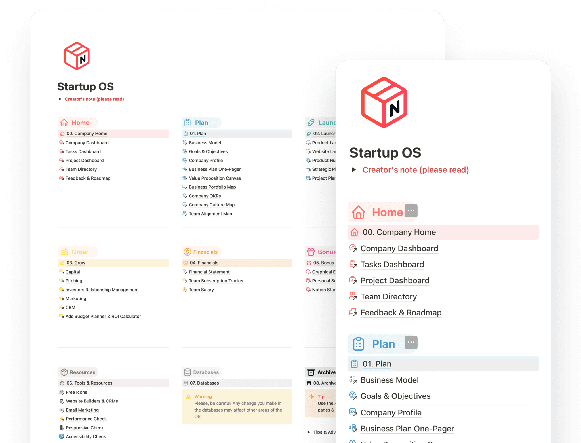Screen dimensions: 581x443
Task: Open 04. Financials page in back window
Action: point(237,263)
